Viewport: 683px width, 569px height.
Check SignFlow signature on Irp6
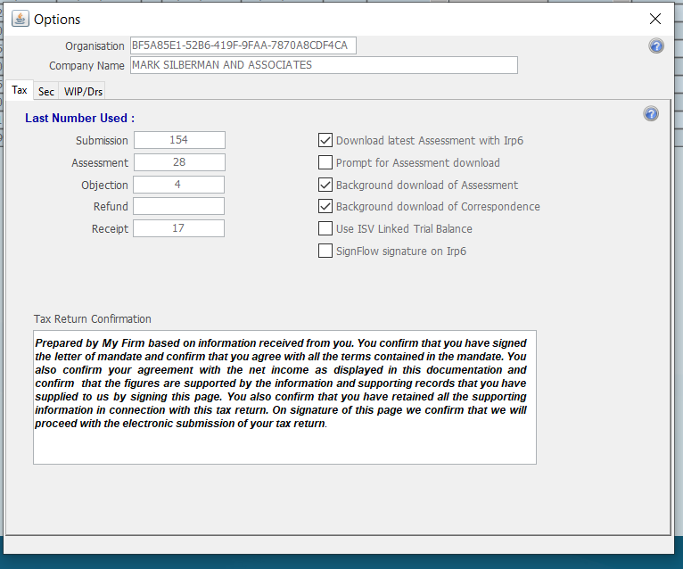tap(325, 251)
